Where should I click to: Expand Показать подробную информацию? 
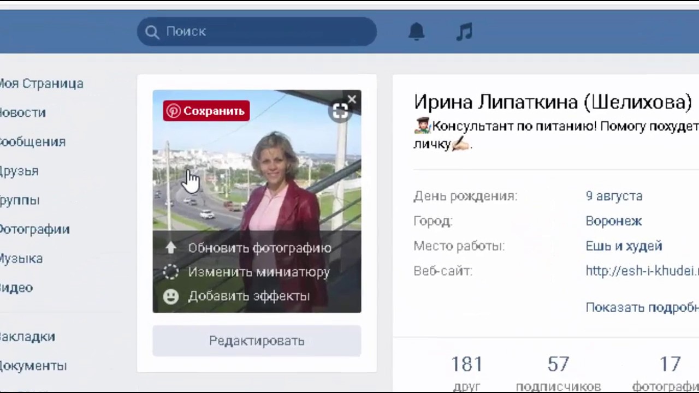pyautogui.click(x=642, y=307)
